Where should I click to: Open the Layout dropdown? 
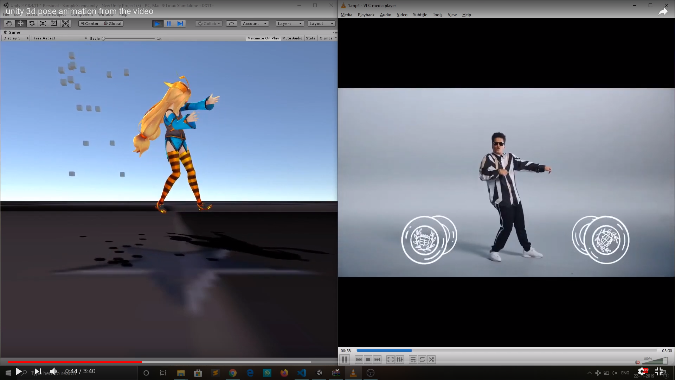click(321, 24)
